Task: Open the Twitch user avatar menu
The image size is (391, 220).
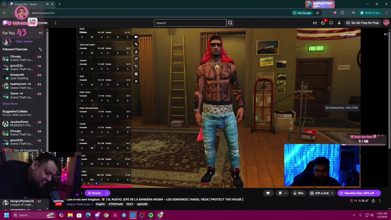Action: pyautogui.click(x=386, y=23)
